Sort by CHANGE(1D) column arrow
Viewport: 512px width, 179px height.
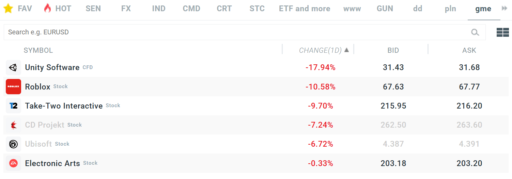pyautogui.click(x=346, y=50)
